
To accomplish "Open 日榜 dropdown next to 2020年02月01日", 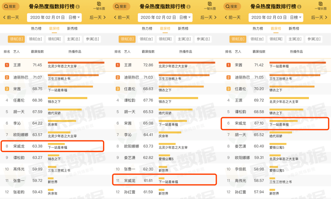I will (x=74, y=18).
